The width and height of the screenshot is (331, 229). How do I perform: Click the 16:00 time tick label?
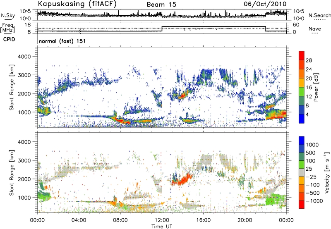[x=203, y=220]
